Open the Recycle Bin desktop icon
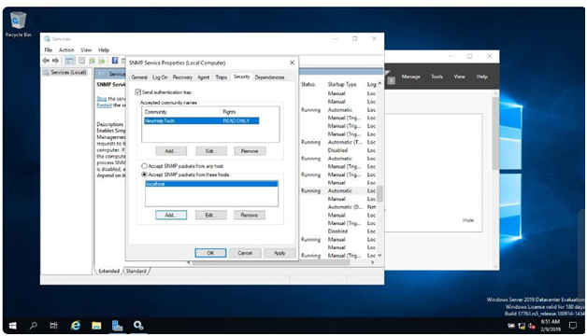587x336 pixels. (18, 24)
